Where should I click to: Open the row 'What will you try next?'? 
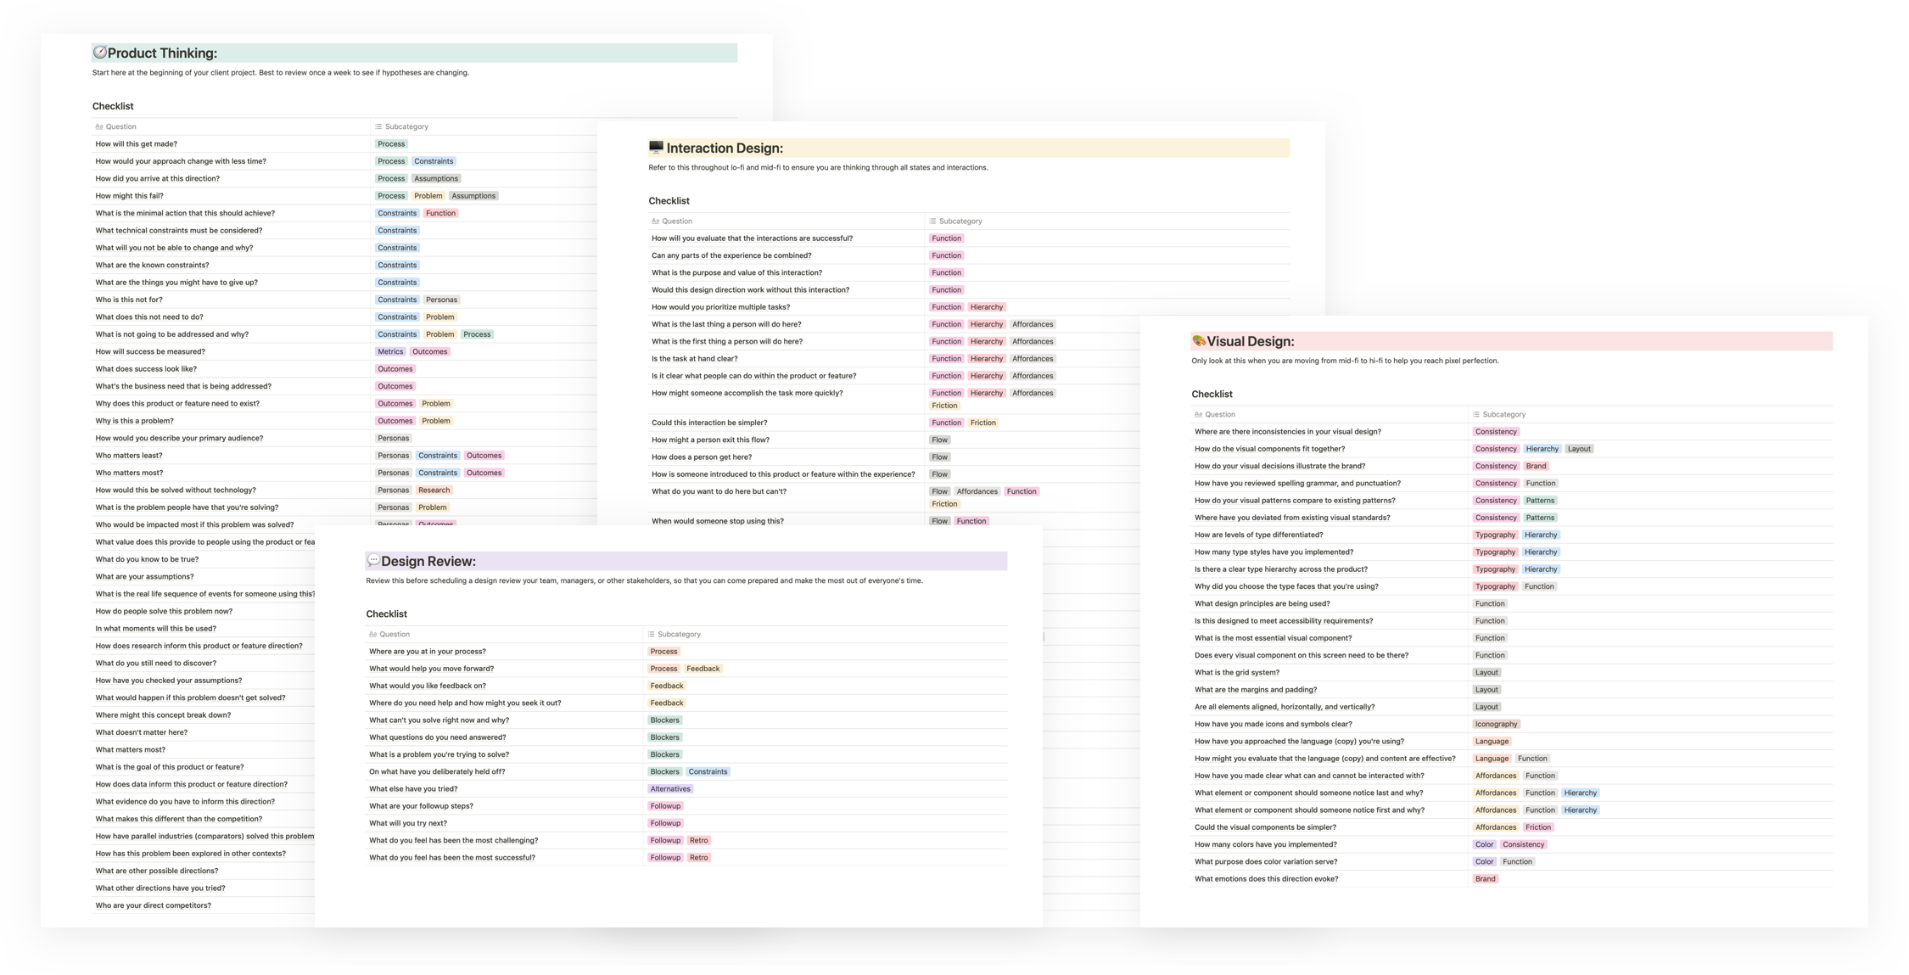point(408,823)
